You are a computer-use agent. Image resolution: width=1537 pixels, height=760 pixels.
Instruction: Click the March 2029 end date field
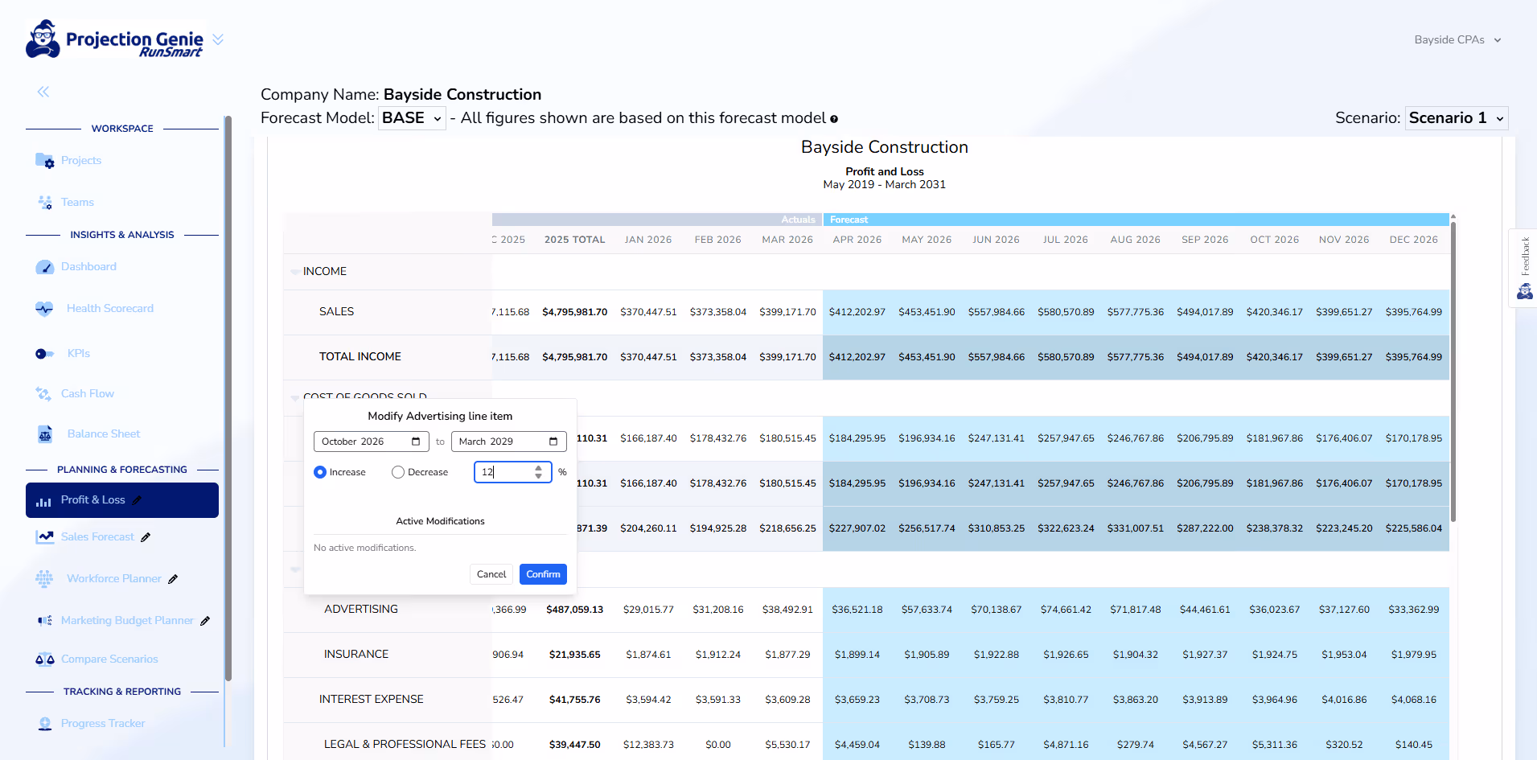508,442
